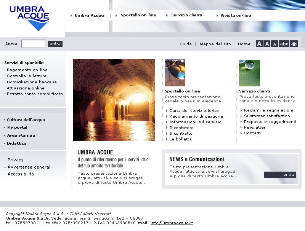Open Customer satisfaction link
This screenshot has height=231, width=305.
pos(267,116)
